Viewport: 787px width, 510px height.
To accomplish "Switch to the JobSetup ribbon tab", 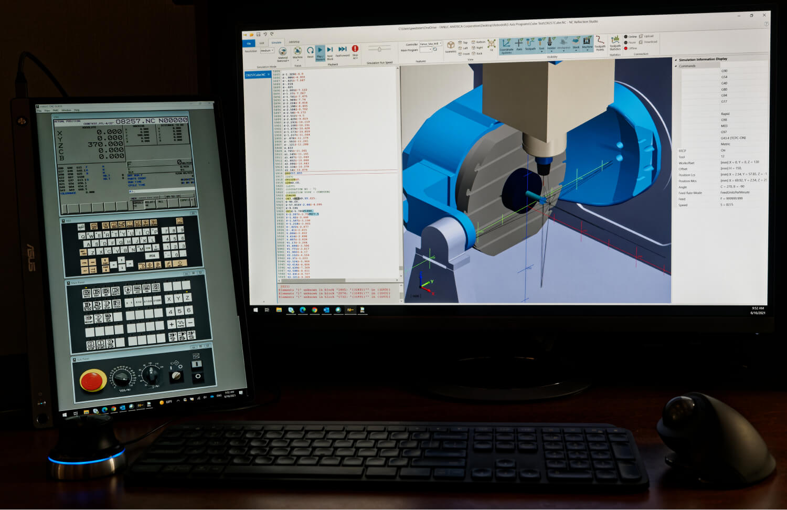I will tap(293, 42).
